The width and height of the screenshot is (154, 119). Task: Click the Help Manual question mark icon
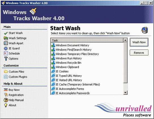6,100
